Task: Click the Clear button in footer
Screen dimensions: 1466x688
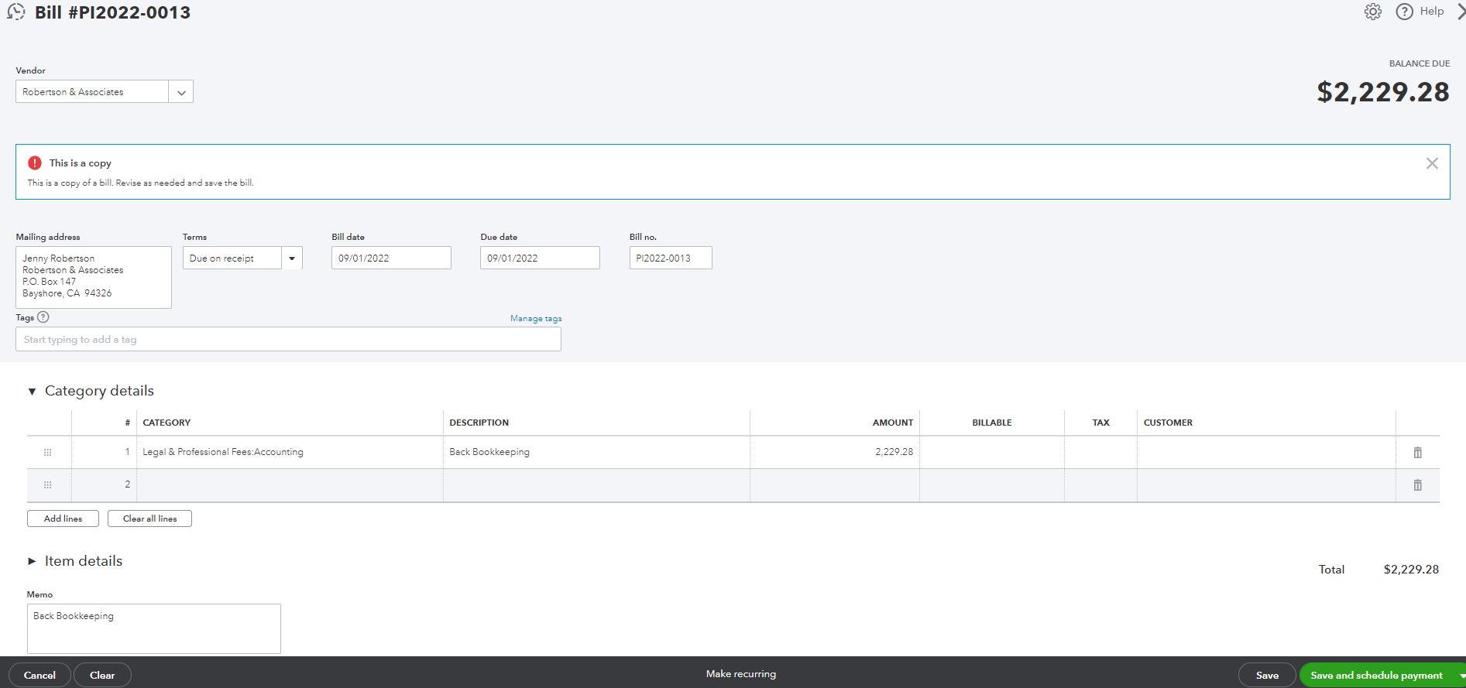Action: pos(102,676)
